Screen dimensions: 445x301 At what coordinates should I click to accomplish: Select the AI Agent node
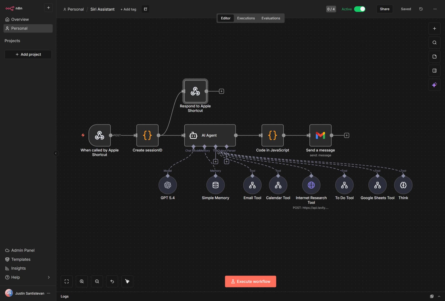coord(210,135)
